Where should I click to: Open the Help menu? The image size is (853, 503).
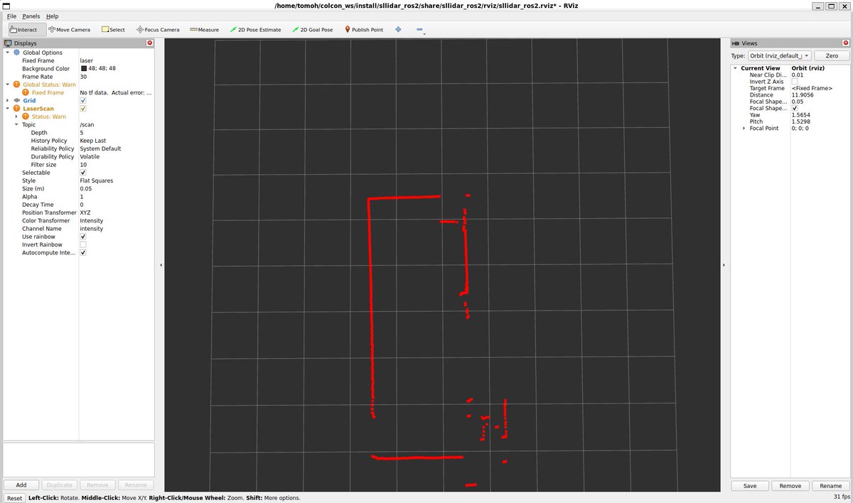point(52,16)
